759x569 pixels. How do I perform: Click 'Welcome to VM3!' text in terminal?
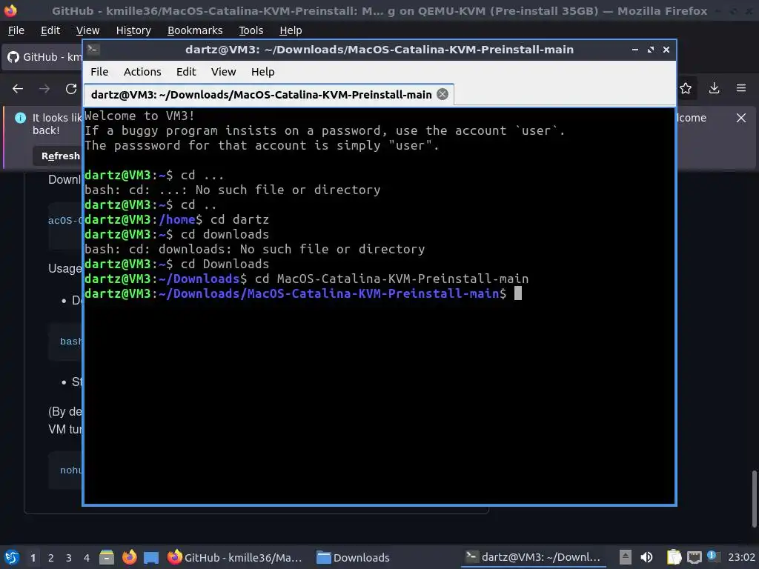tap(139, 116)
